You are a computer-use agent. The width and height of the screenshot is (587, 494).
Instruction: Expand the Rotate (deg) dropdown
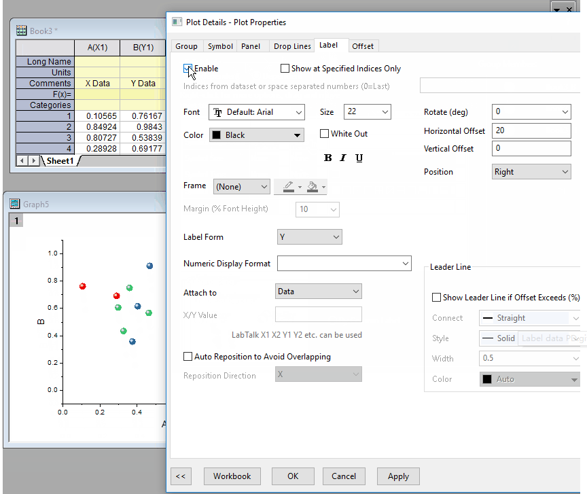(531, 111)
